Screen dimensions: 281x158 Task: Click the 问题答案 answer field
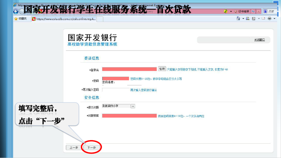(129, 116)
